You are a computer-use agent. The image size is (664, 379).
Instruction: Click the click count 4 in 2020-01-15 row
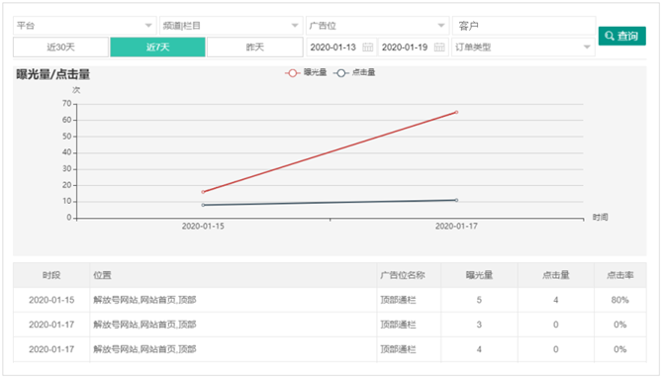[x=556, y=300]
